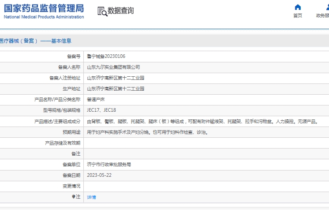The height and width of the screenshot is (210, 329).
Task: Click the 备案人注册地址 row label
Action: tap(65, 78)
